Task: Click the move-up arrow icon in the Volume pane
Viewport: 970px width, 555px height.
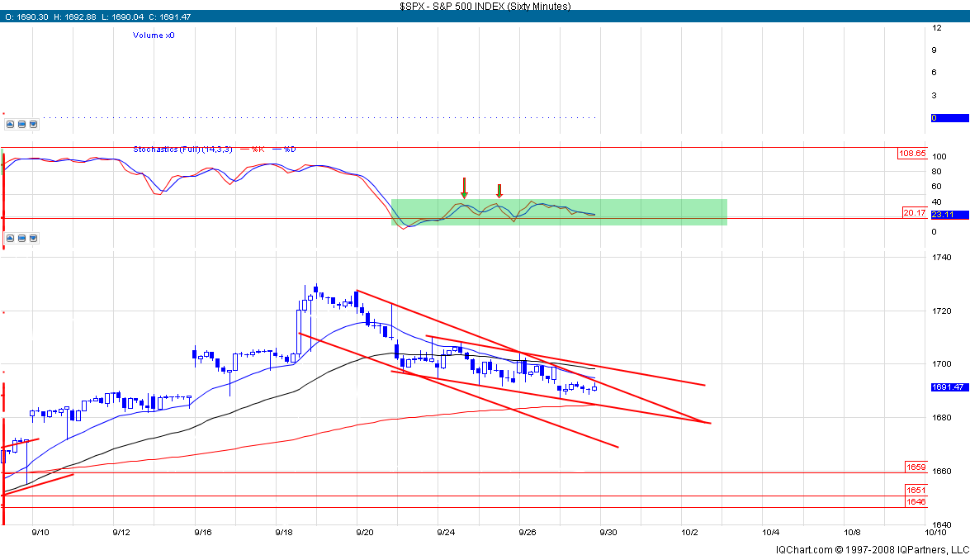Action: click(x=10, y=125)
